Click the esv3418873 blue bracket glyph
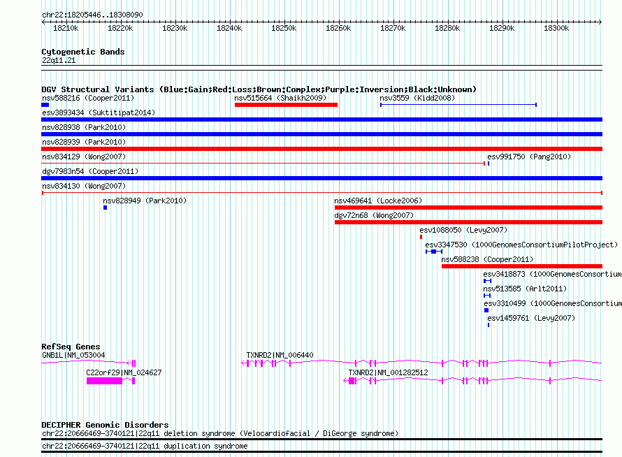 [488, 281]
